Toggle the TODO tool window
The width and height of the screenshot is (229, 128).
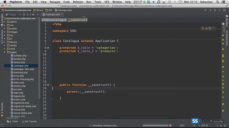point(12,122)
